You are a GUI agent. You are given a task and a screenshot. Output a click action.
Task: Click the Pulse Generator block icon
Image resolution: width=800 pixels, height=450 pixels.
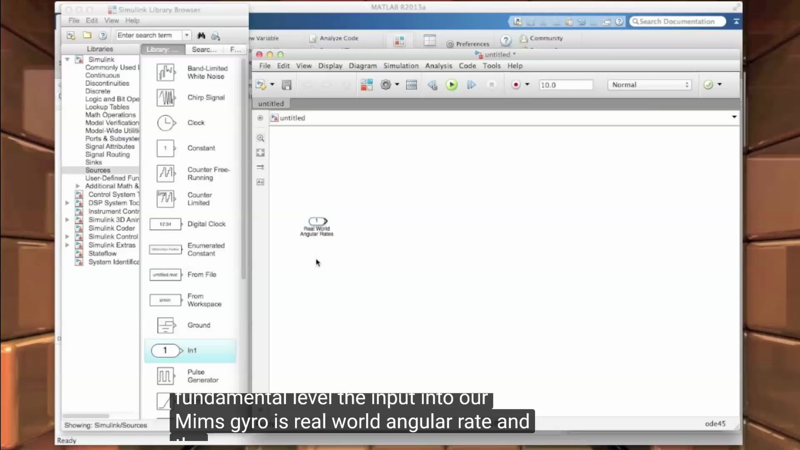tap(166, 376)
